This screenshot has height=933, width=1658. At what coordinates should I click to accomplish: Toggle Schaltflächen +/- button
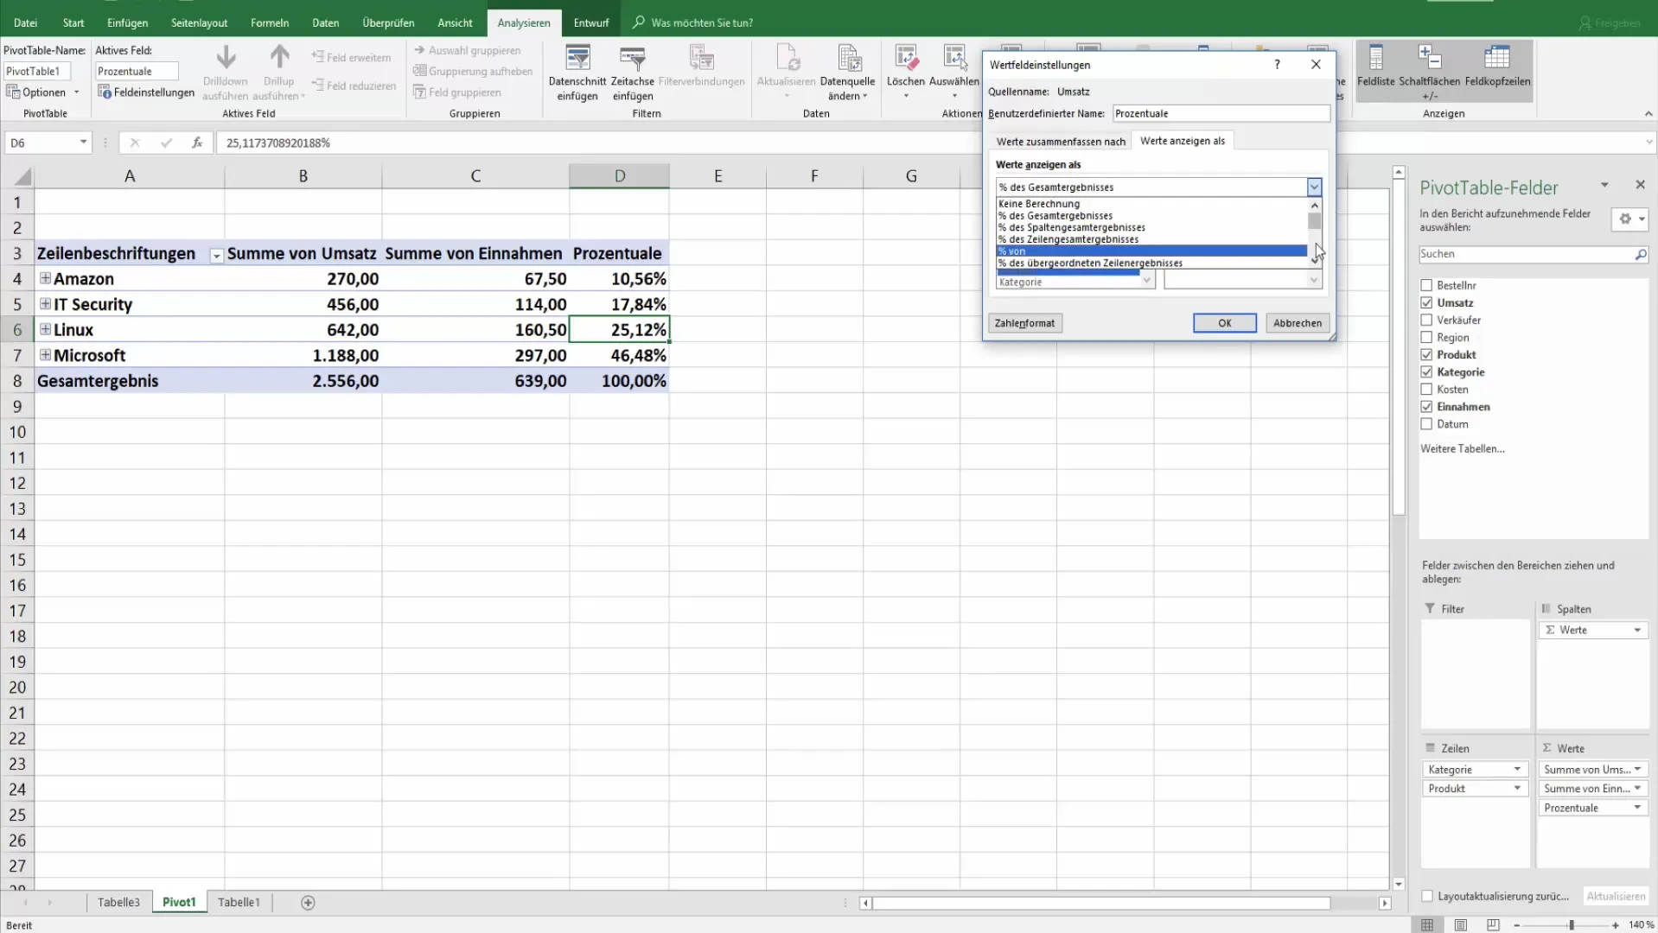[x=1430, y=72]
